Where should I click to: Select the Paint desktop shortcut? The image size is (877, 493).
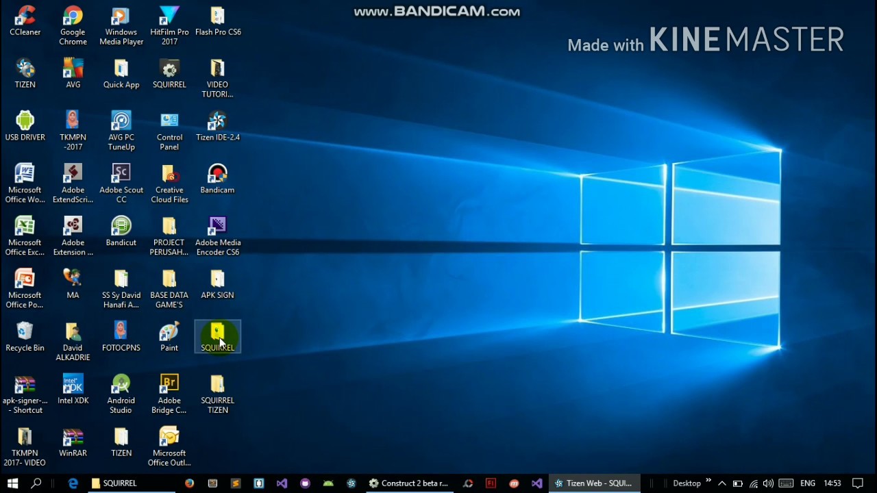click(169, 337)
